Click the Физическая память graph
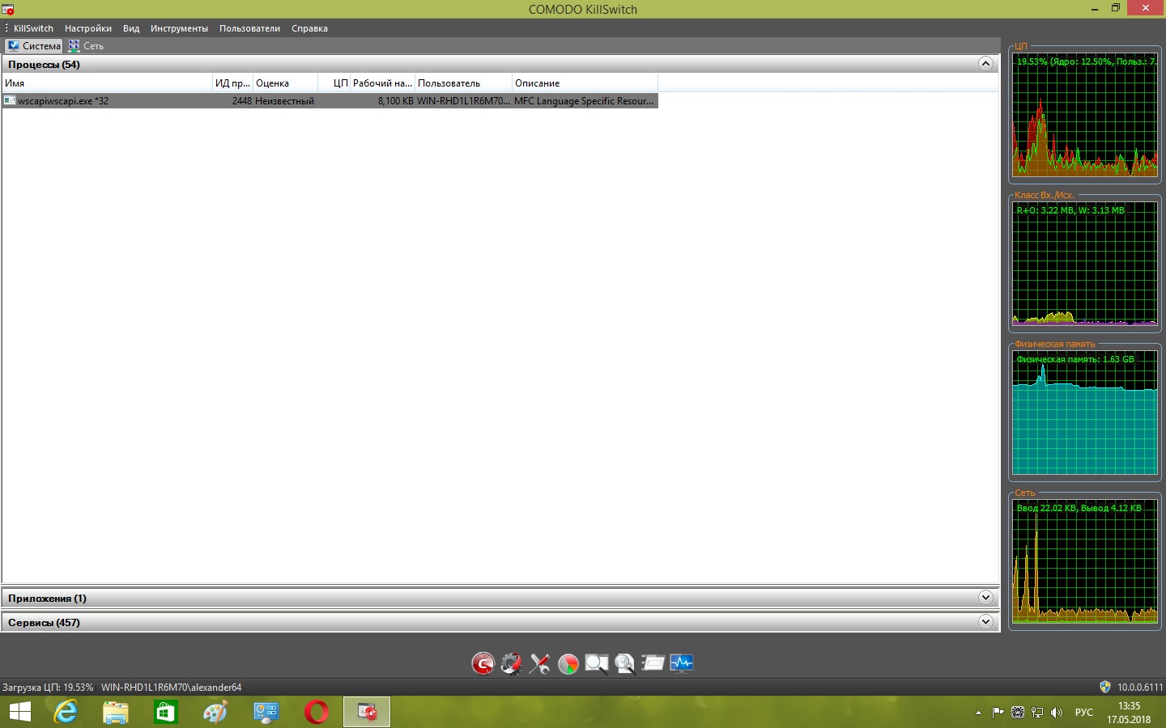Image resolution: width=1166 pixels, height=728 pixels. tap(1084, 413)
